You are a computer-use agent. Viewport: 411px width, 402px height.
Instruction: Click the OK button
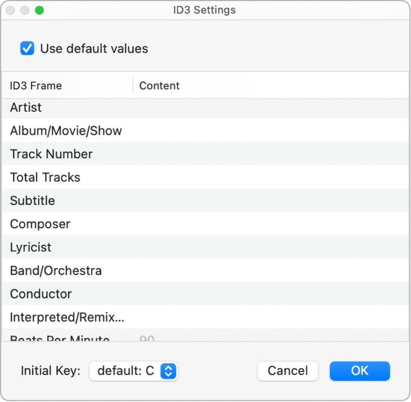[x=359, y=371]
